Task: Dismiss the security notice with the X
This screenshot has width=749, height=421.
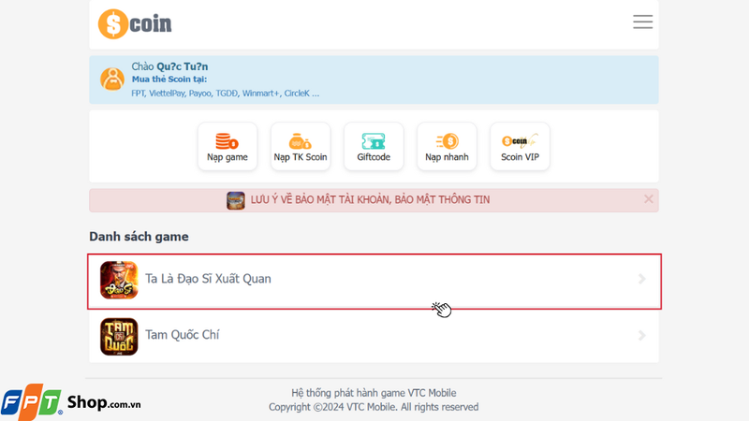Action: (x=648, y=199)
